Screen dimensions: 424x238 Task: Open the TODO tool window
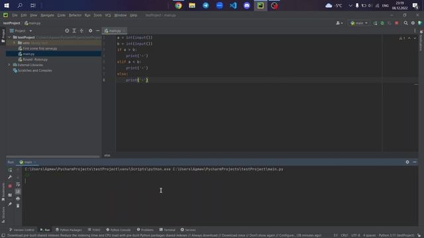click(x=94, y=230)
